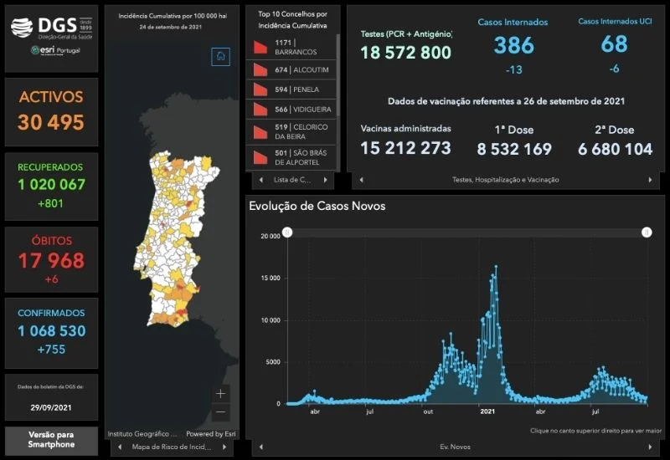Select row 501 | SÃO BRÁS DE ALPORTEL

pos(291,157)
